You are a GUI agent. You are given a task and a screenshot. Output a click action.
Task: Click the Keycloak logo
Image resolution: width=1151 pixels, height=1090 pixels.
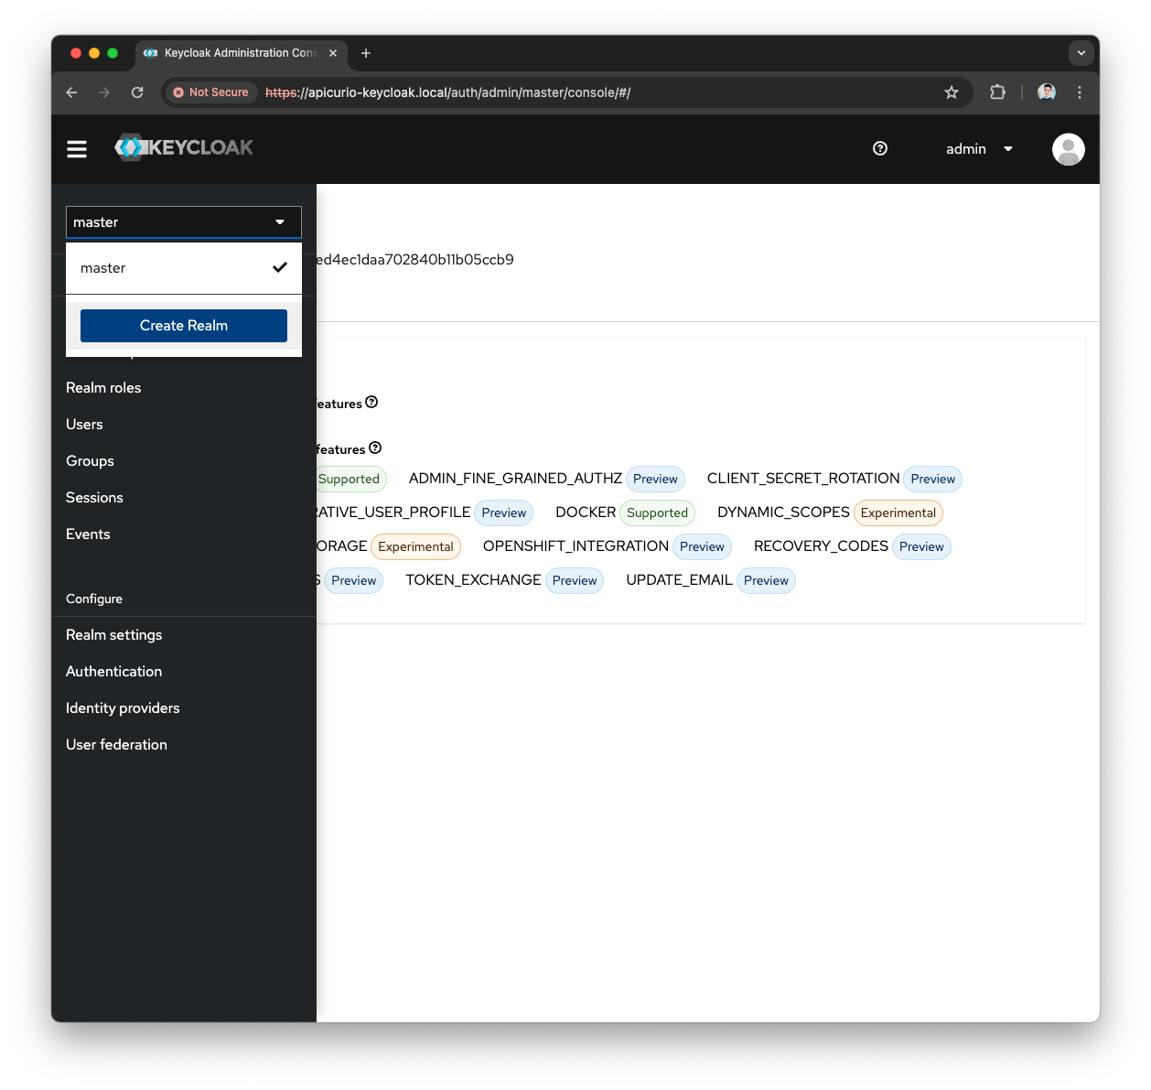point(183,146)
